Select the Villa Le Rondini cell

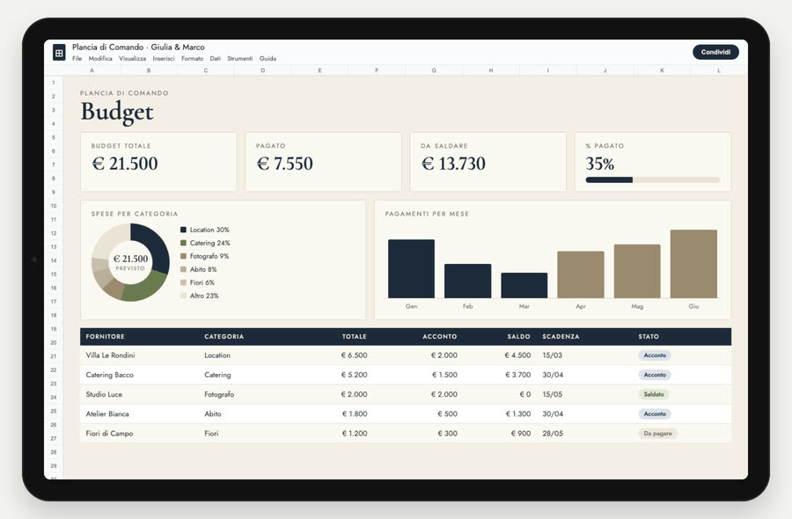point(110,355)
